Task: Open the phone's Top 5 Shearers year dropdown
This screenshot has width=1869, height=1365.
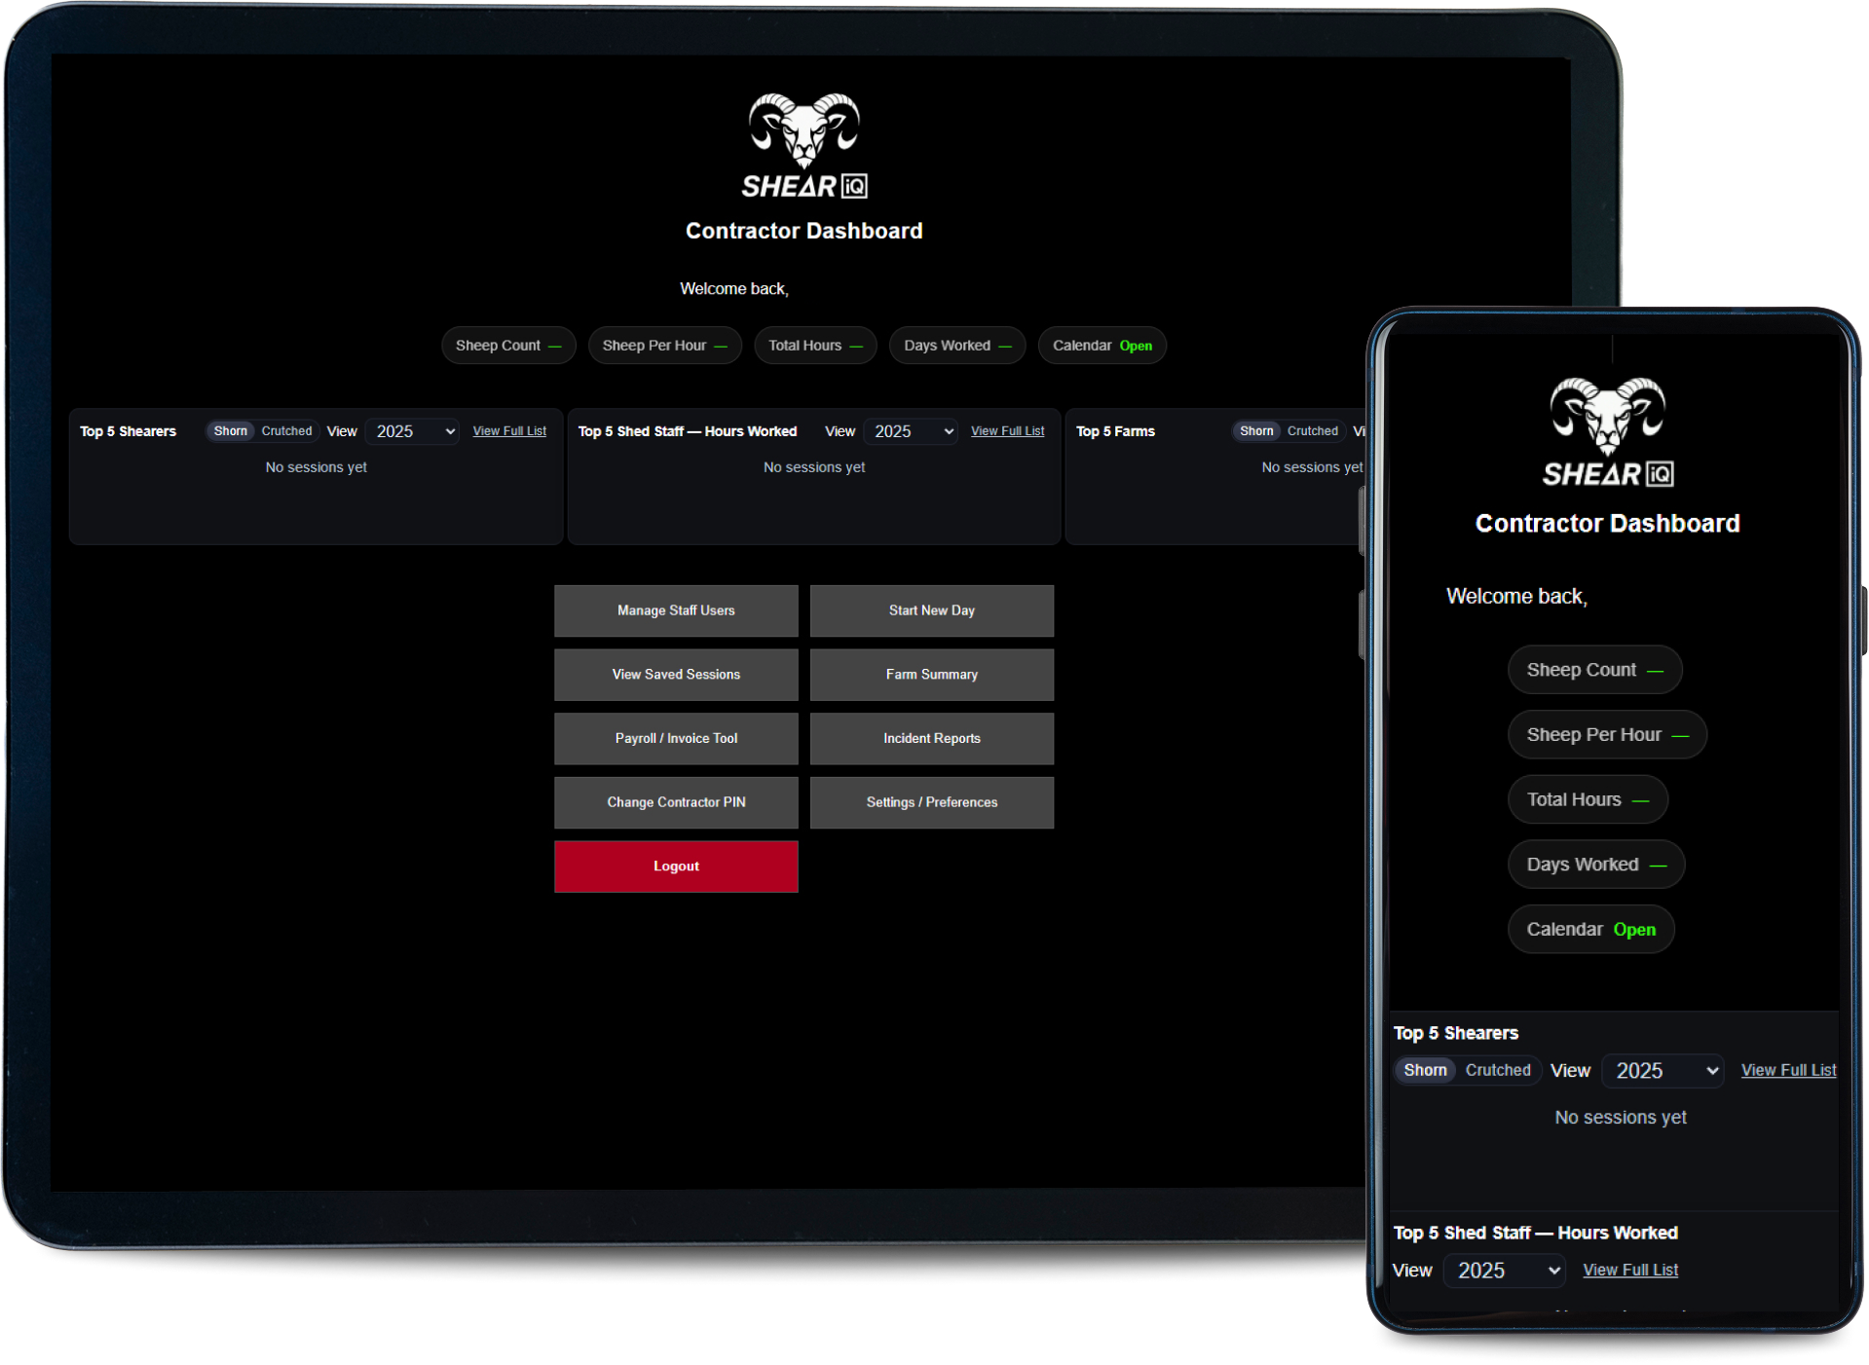Action: tap(1664, 1071)
